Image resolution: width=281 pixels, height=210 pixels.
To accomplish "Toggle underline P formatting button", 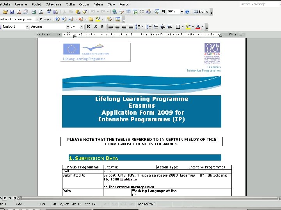I will pos(102,27).
